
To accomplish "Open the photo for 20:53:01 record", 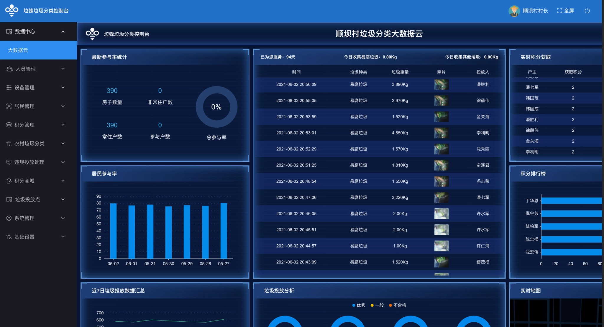I will (441, 133).
